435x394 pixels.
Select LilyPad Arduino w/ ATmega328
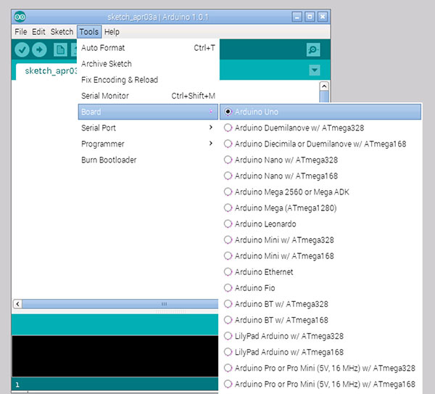pos(320,336)
